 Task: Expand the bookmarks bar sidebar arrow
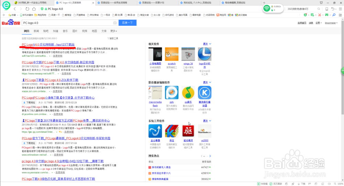pos(4,15)
